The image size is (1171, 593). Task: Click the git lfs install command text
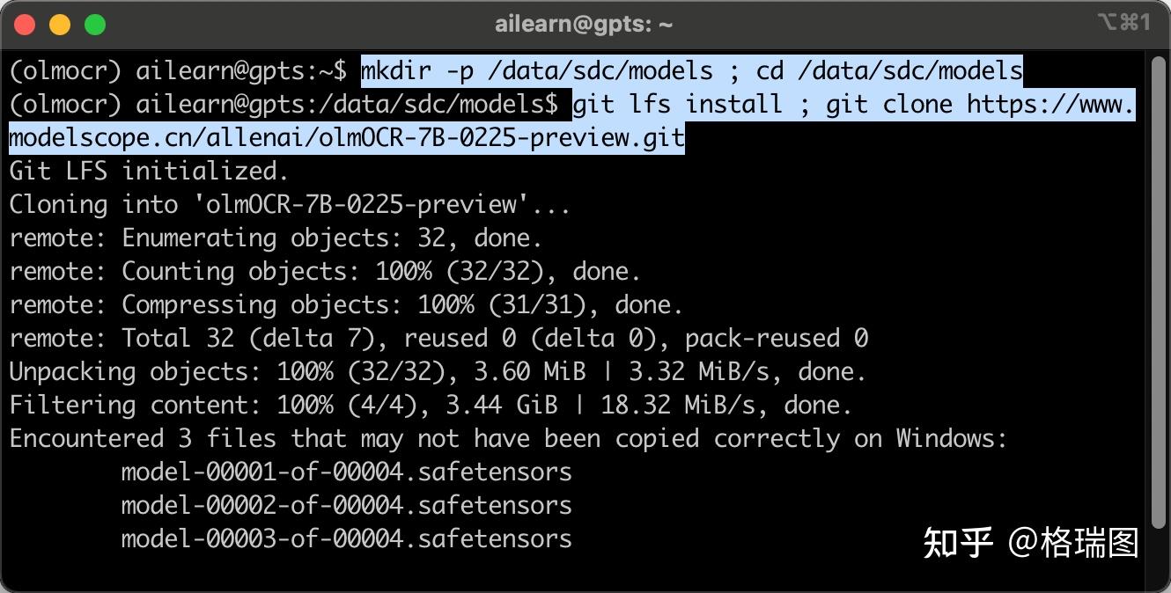(x=676, y=105)
